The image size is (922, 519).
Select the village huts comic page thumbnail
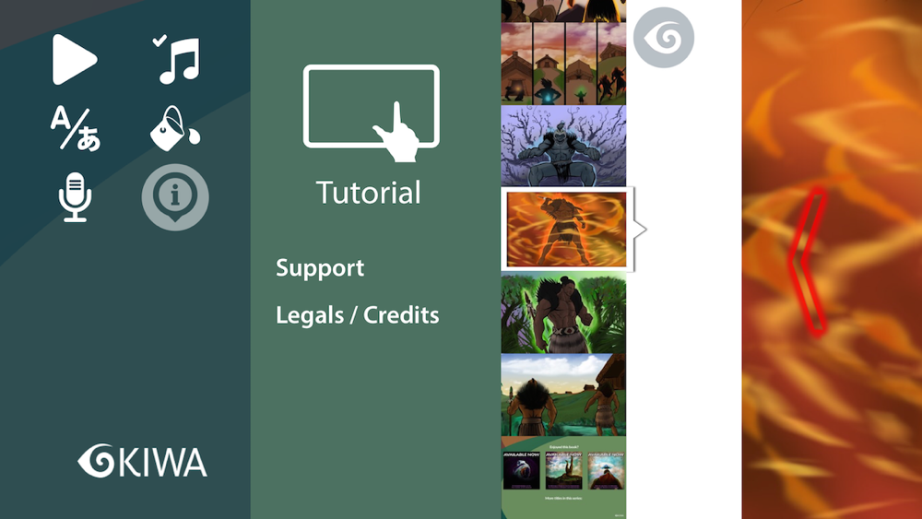point(563,64)
